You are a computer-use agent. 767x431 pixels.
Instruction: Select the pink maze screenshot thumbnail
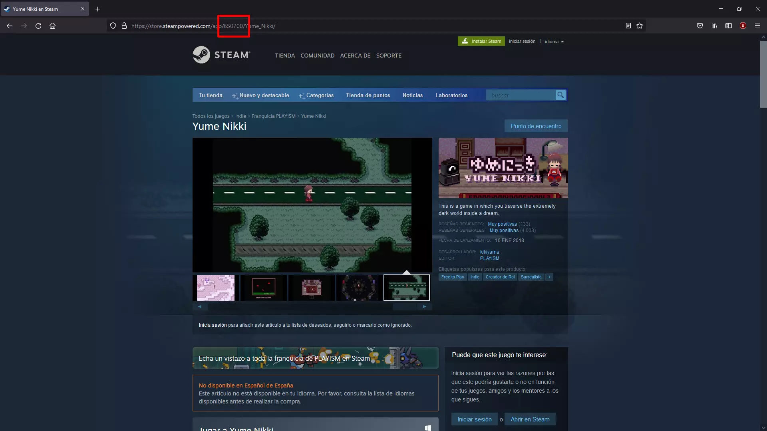pyautogui.click(x=216, y=288)
